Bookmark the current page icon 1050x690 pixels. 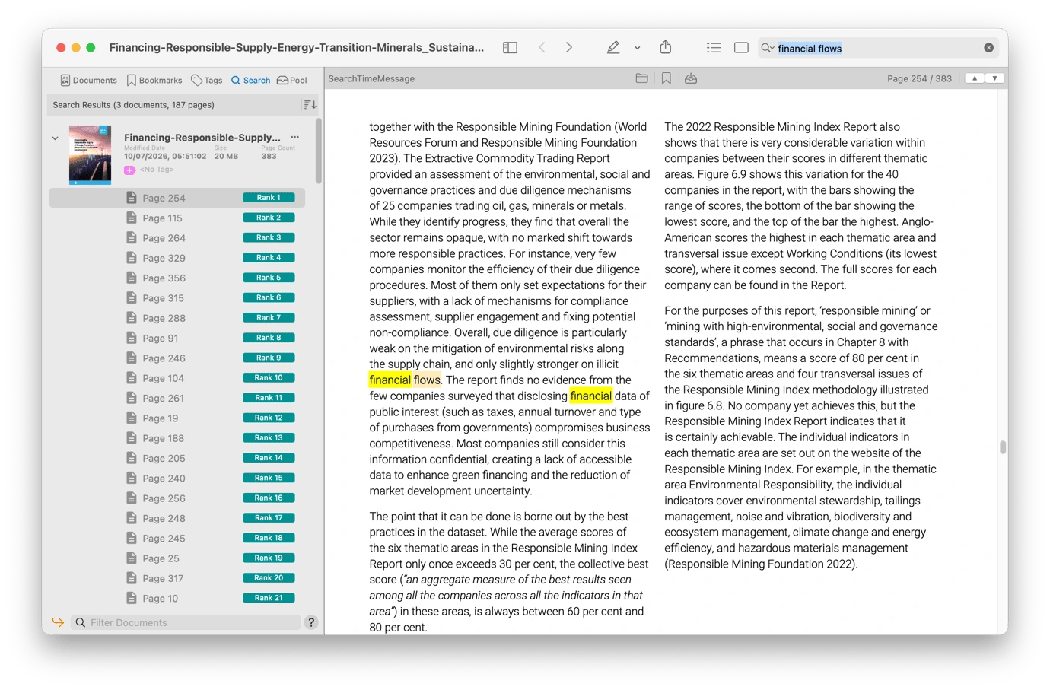[667, 78]
